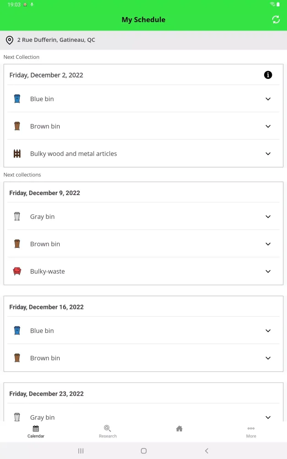Open the Home icon in bottom bar
This screenshot has height=459, width=287.
click(179, 429)
